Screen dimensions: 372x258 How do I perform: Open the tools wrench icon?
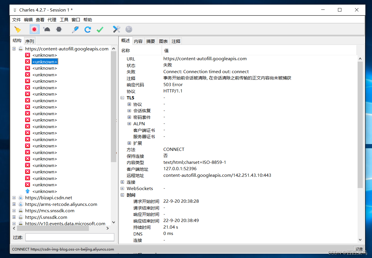coord(116,29)
